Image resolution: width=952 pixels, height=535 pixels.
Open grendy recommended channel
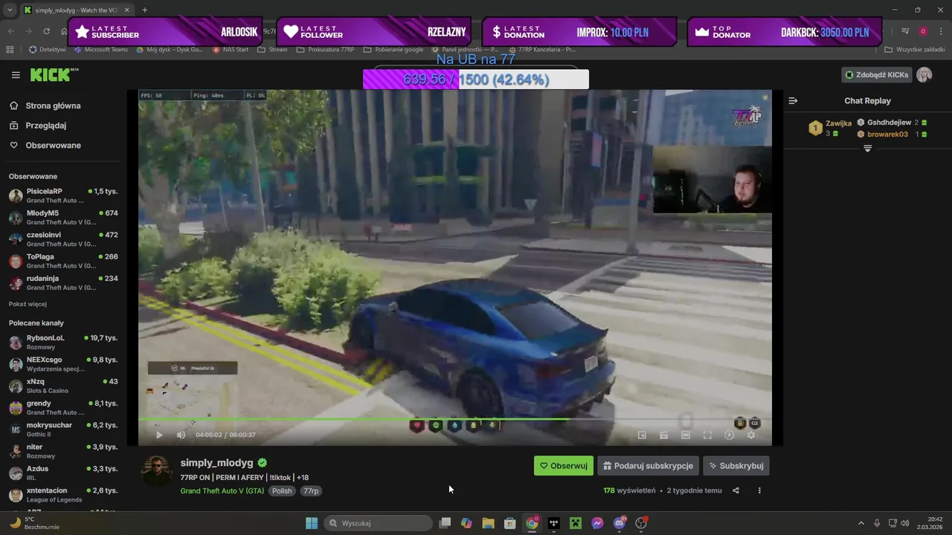62,407
